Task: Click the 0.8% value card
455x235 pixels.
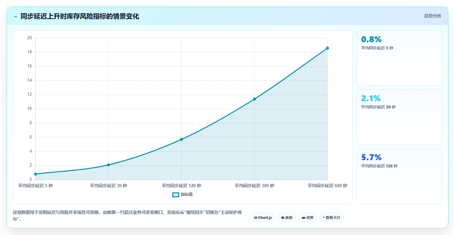Action: point(399,58)
